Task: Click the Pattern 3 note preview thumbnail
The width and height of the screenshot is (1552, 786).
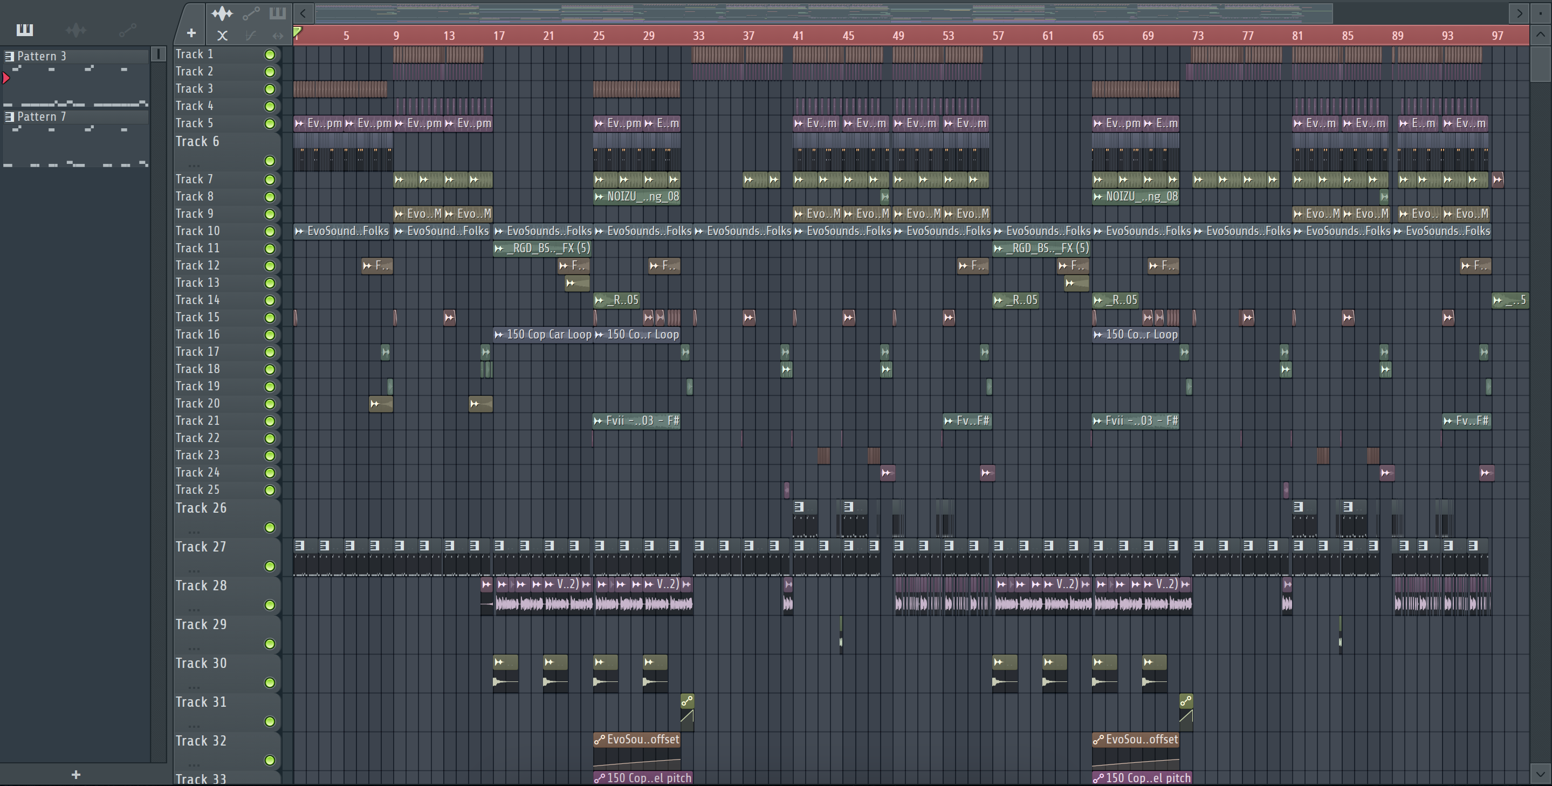Action: [75, 86]
